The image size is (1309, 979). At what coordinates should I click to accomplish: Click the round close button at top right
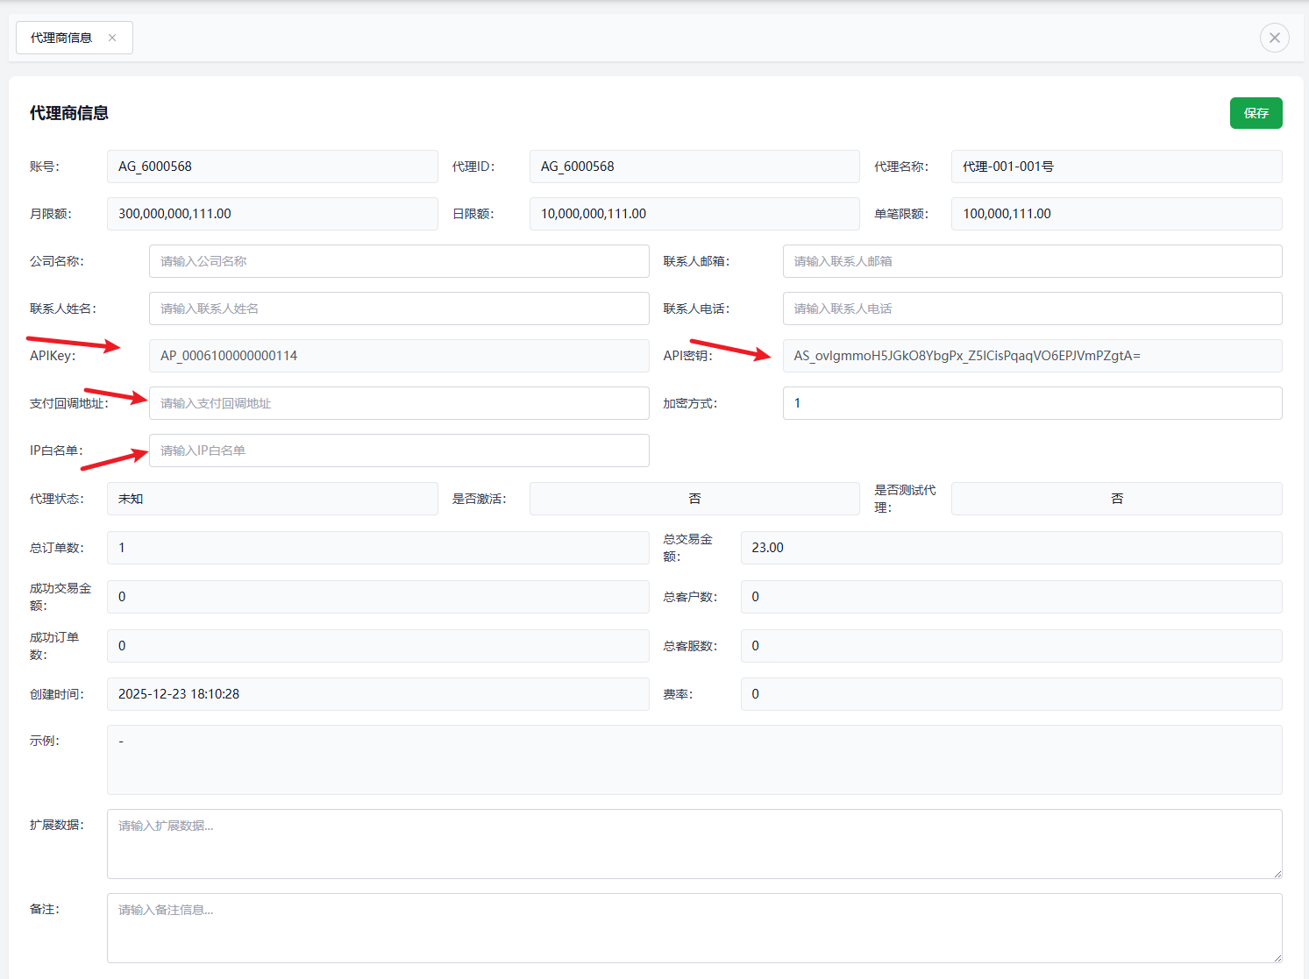click(x=1274, y=38)
